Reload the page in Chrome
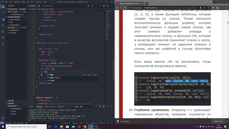This screenshot has width=229, height=129. point(125,8)
